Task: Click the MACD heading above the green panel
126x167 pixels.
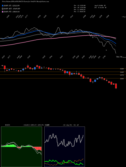Action: coord(7,125)
